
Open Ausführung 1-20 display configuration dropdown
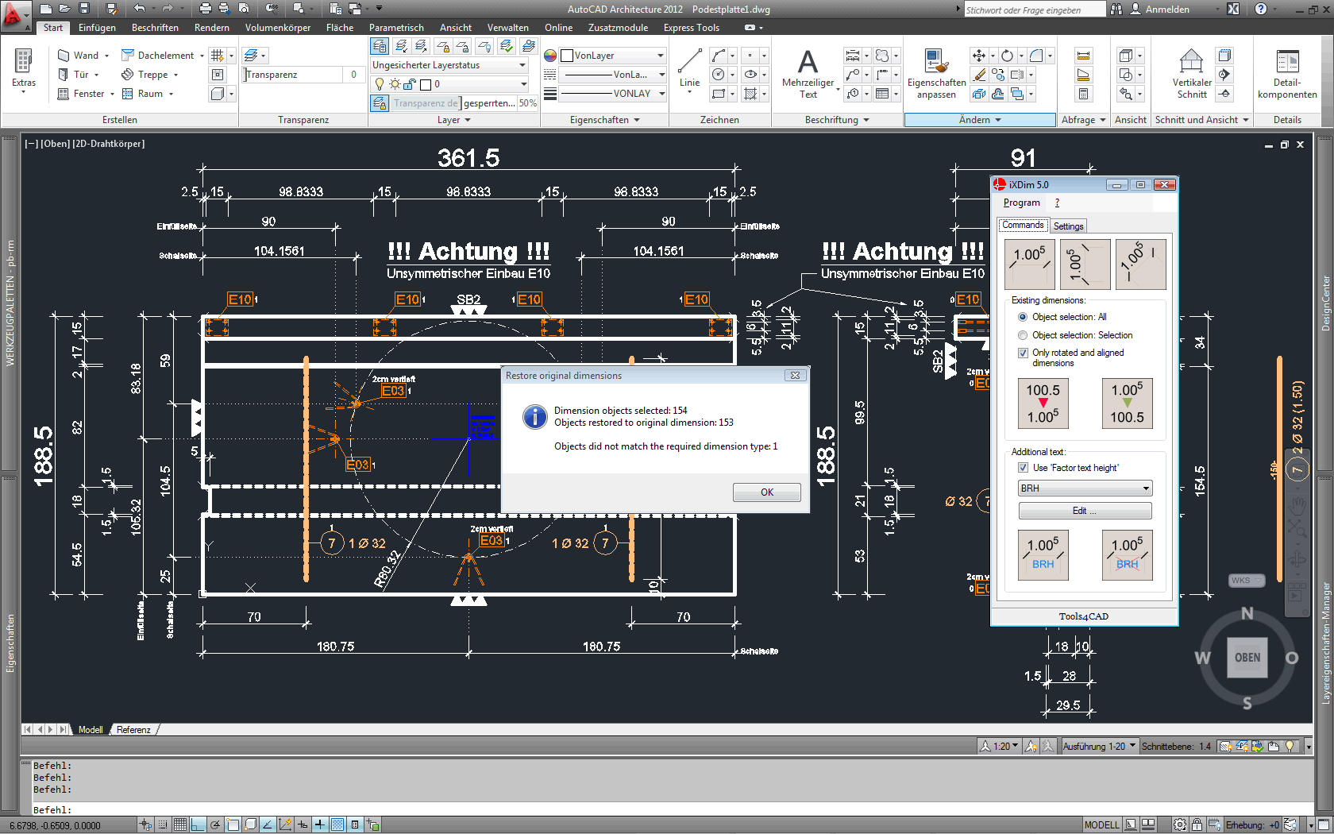point(1100,747)
